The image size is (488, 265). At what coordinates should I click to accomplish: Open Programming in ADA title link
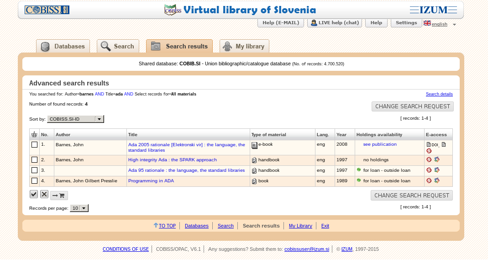pyautogui.click(x=151, y=180)
